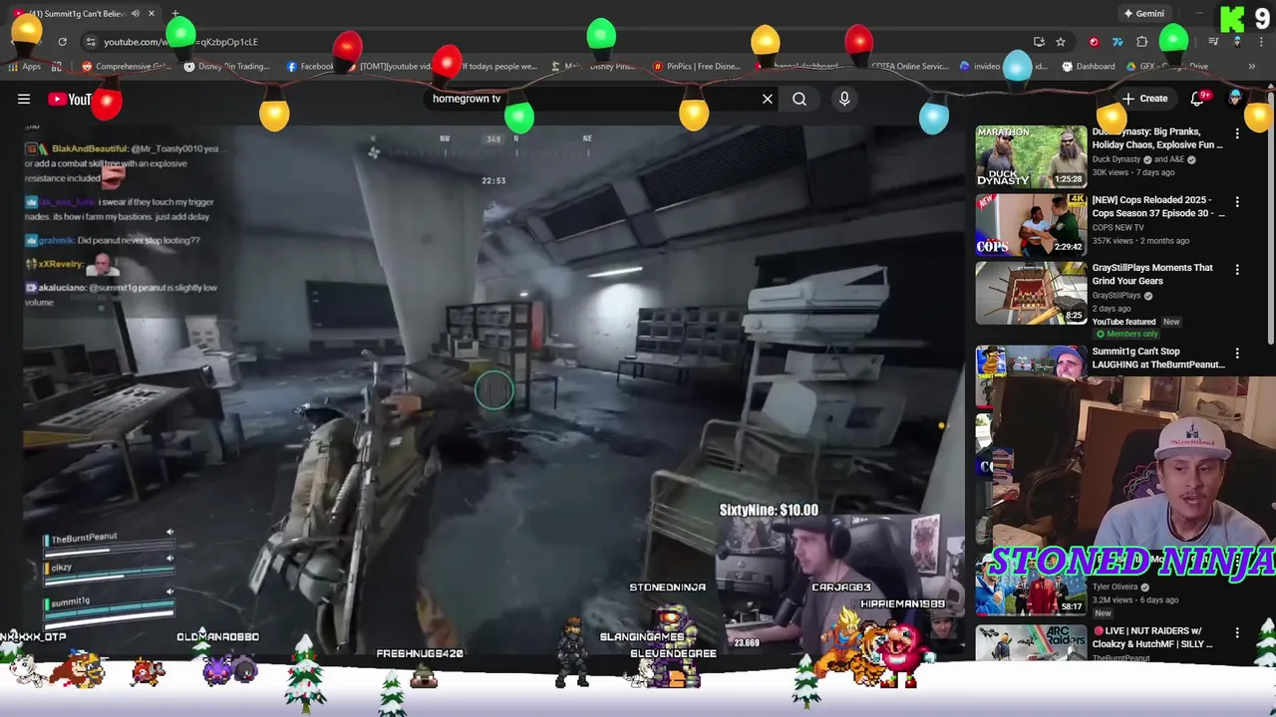1276x717 pixels.
Task: Click the install app icon in address bar
Action: (x=1039, y=42)
